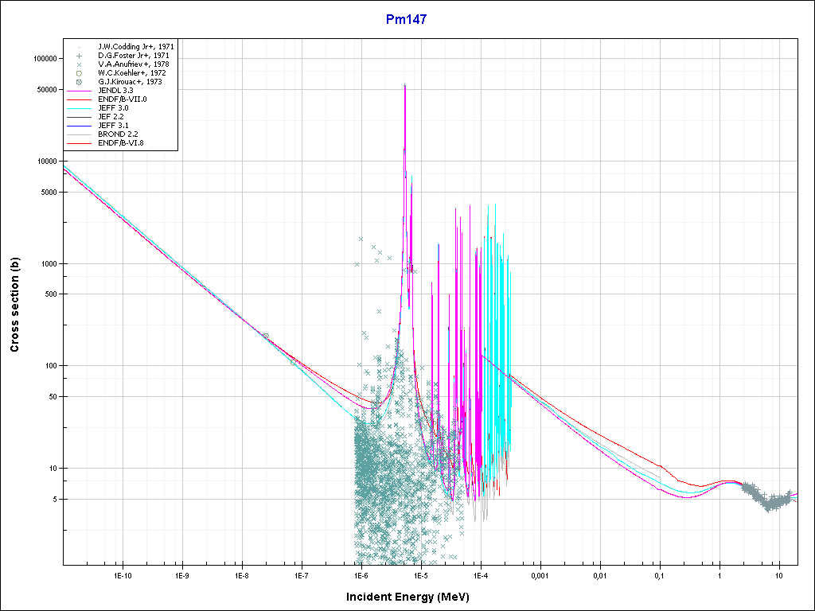Click the tallest magenta resonance peak

point(404,86)
